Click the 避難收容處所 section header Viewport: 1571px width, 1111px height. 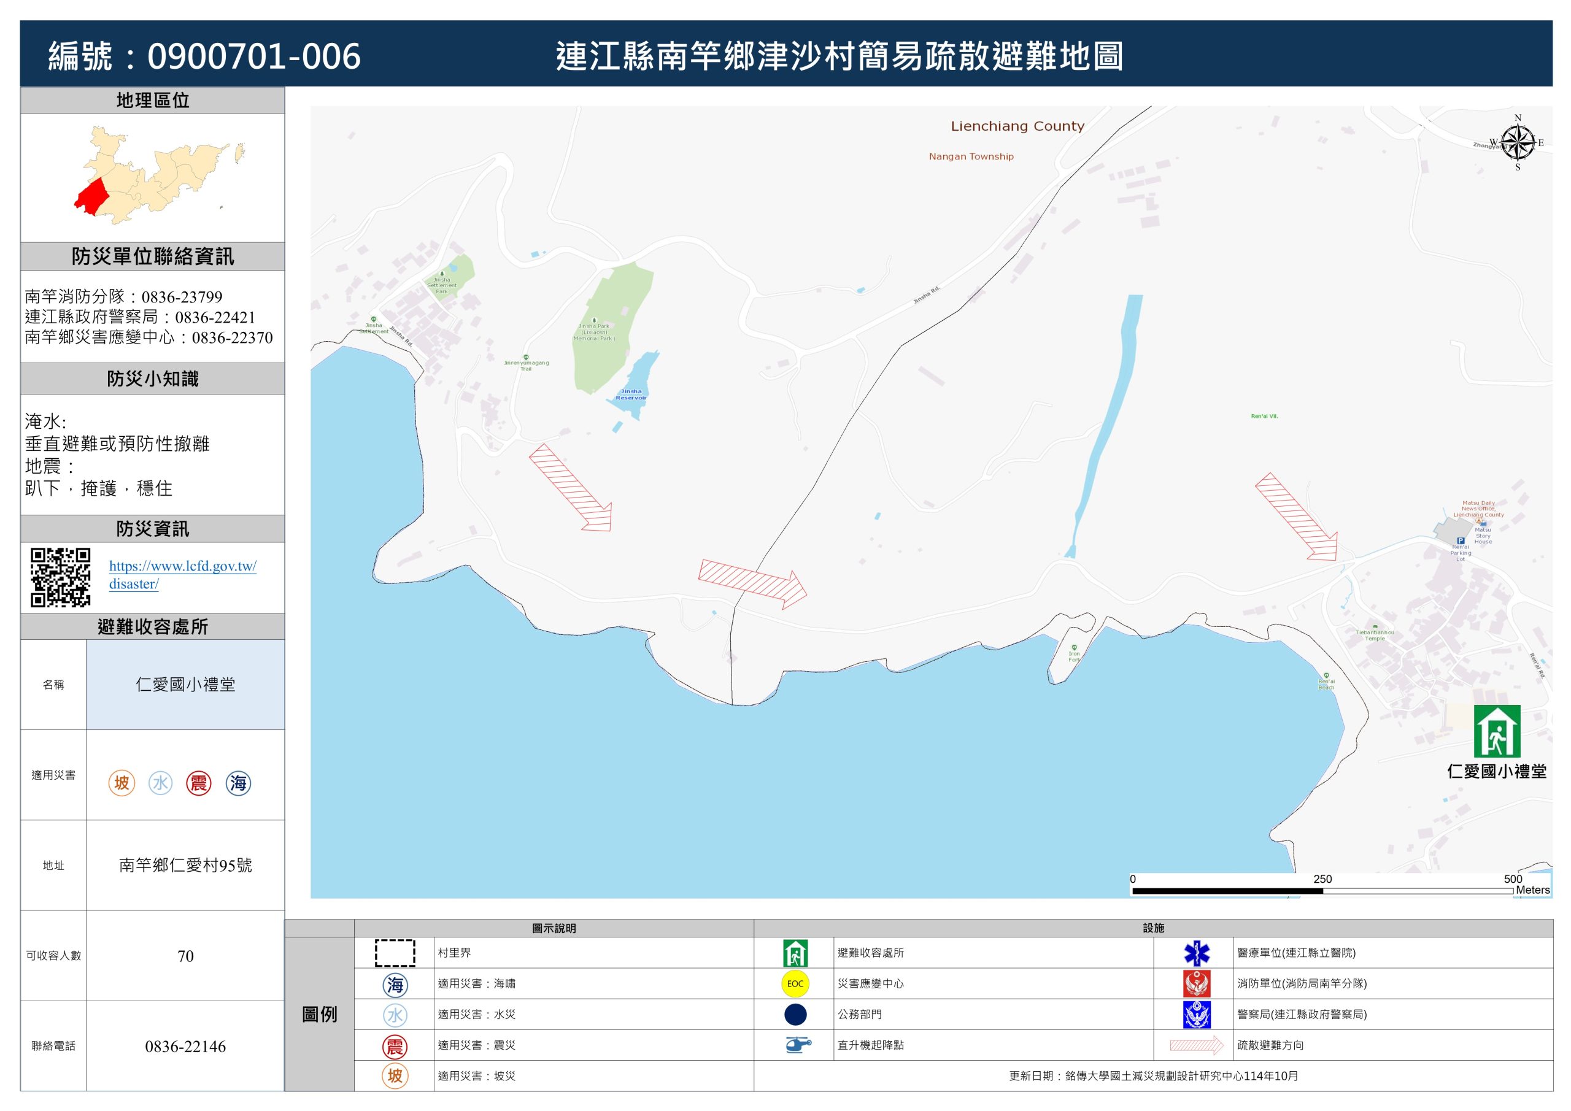click(x=153, y=626)
